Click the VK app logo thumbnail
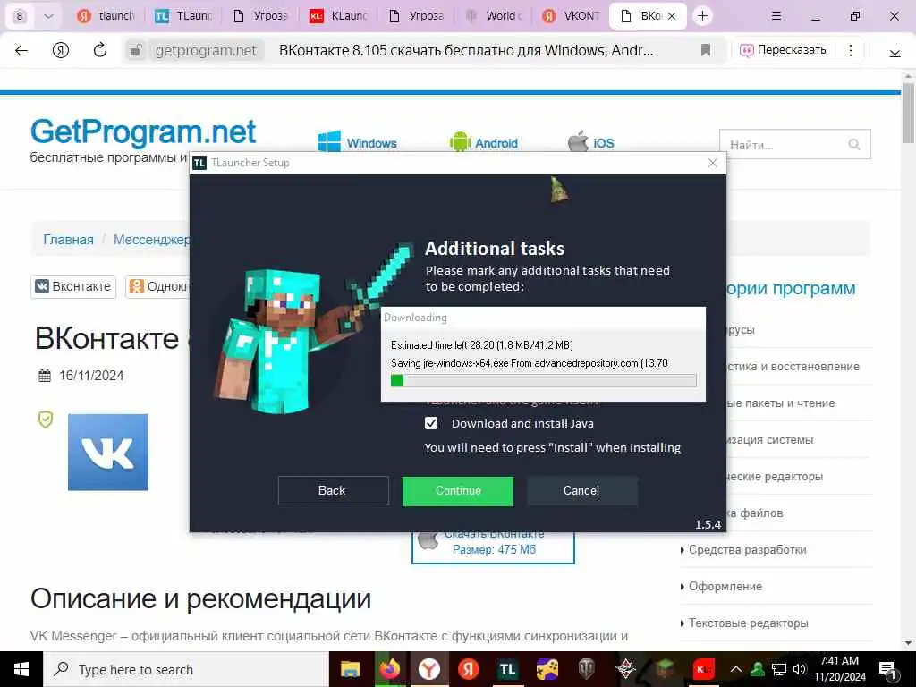The height and width of the screenshot is (687, 916). pos(108,452)
